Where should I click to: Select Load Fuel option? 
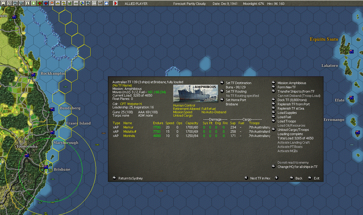click(x=284, y=117)
